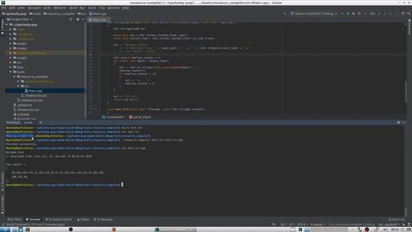The image size is (412, 232).
Task: Expand the assets folder
Action: click(x=10, y=43)
